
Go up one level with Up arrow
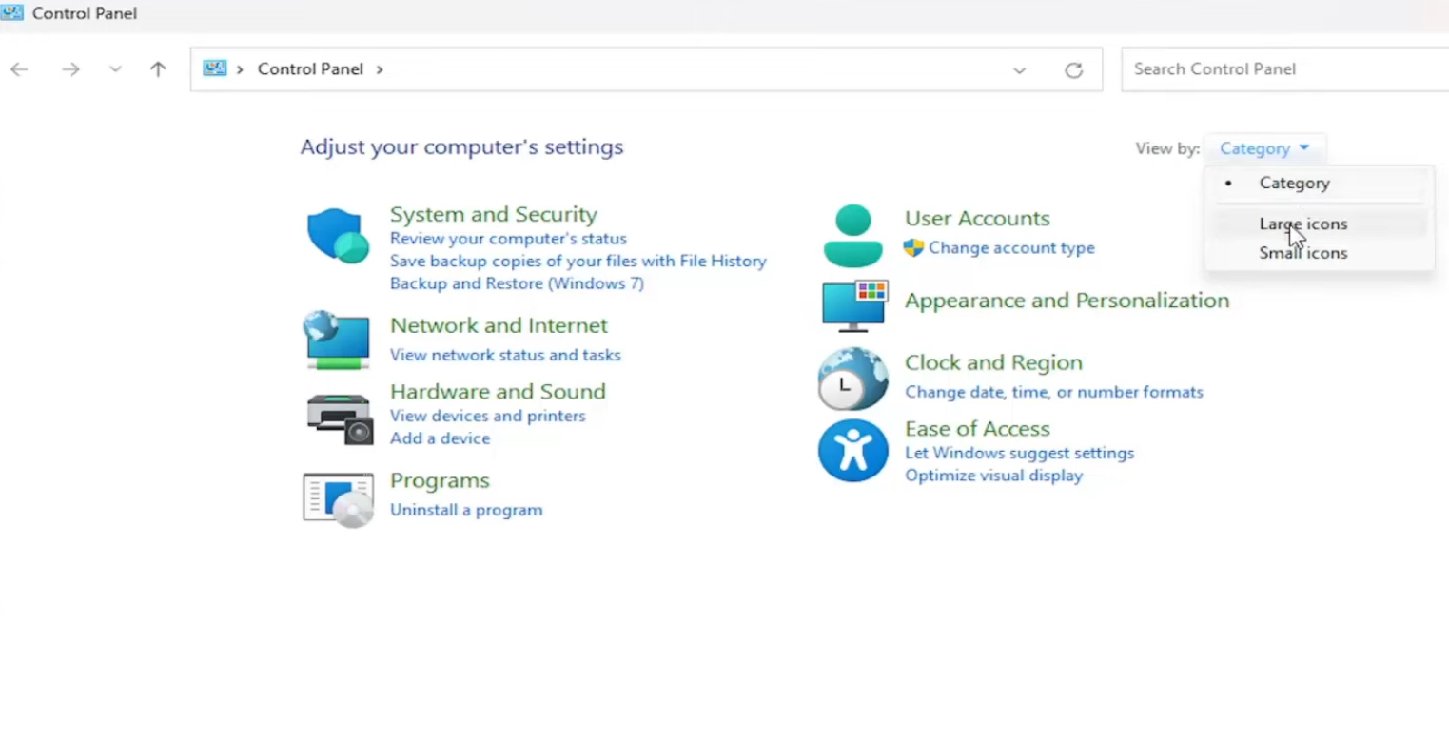pyautogui.click(x=158, y=69)
